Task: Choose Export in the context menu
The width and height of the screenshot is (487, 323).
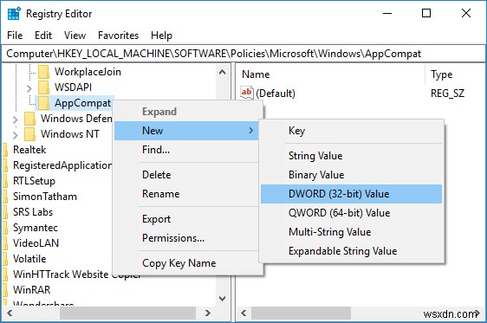Action: click(x=186, y=219)
